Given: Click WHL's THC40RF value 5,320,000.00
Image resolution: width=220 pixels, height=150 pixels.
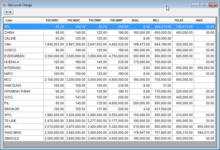Looking at the screenshot, I should (x=119, y=127).
